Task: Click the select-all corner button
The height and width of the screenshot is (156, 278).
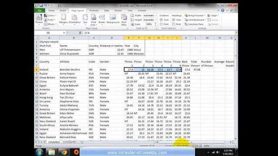Action: (x=36, y=38)
